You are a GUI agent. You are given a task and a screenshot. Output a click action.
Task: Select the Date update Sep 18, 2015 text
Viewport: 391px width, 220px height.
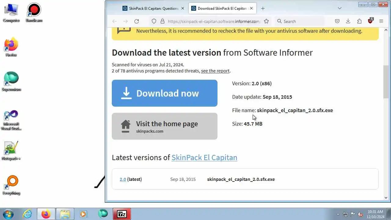[262, 97]
